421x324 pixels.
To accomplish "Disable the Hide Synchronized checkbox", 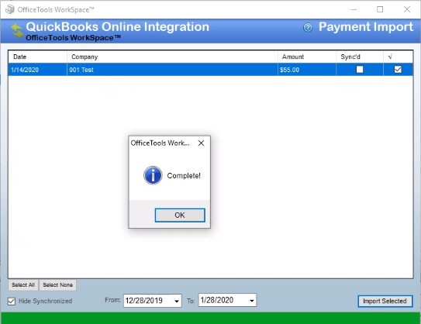I will coord(12,302).
